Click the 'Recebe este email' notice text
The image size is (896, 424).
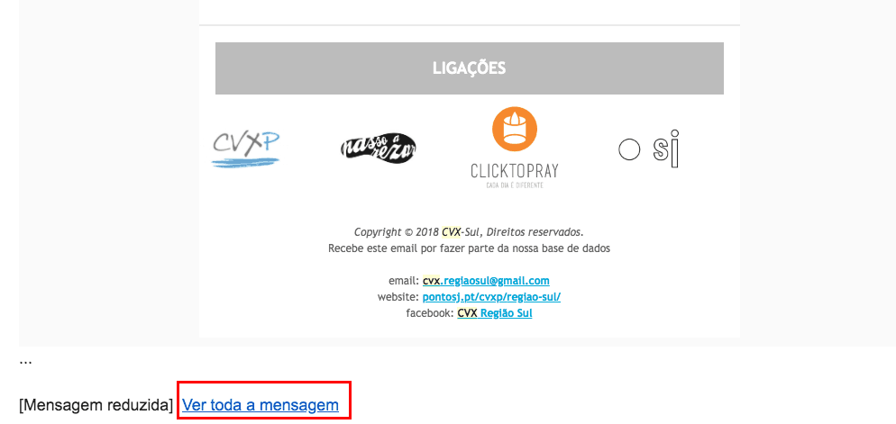tap(469, 248)
